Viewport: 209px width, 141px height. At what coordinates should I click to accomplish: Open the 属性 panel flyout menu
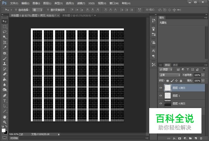(206, 18)
